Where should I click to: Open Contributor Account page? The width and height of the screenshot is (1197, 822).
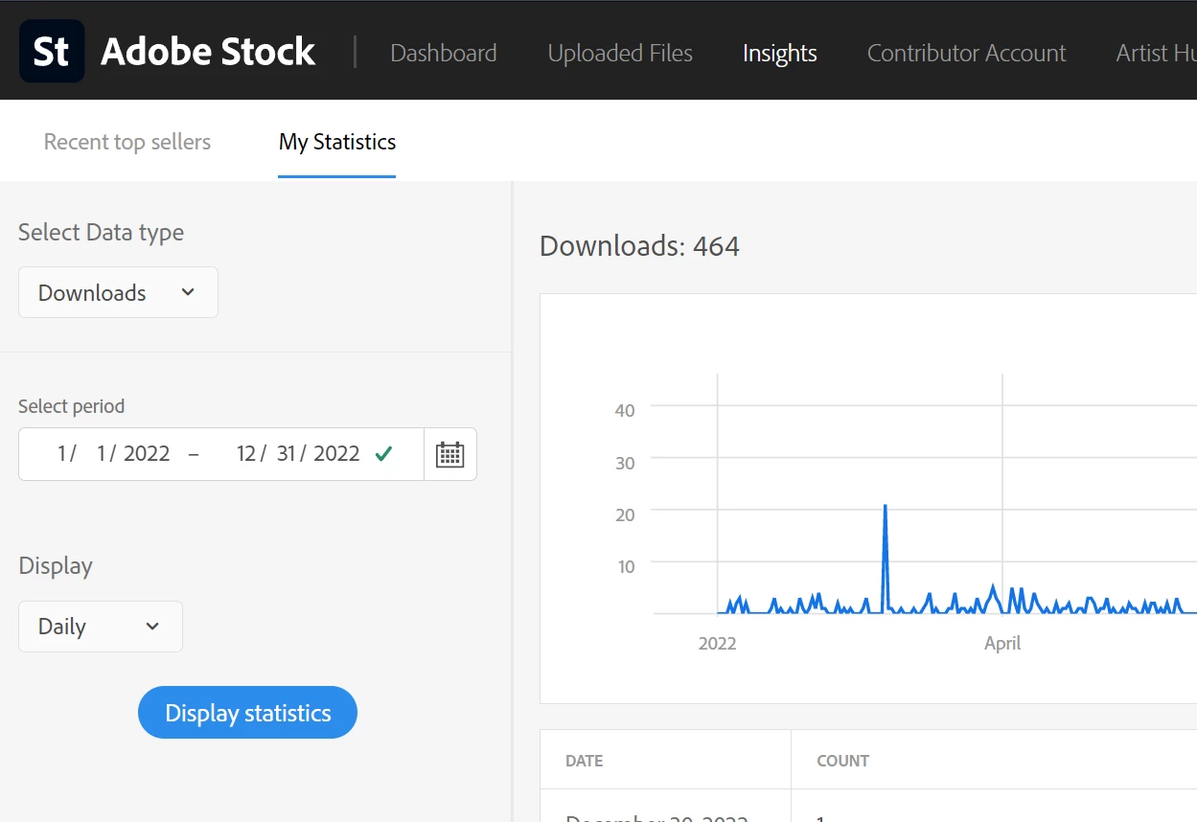click(966, 53)
